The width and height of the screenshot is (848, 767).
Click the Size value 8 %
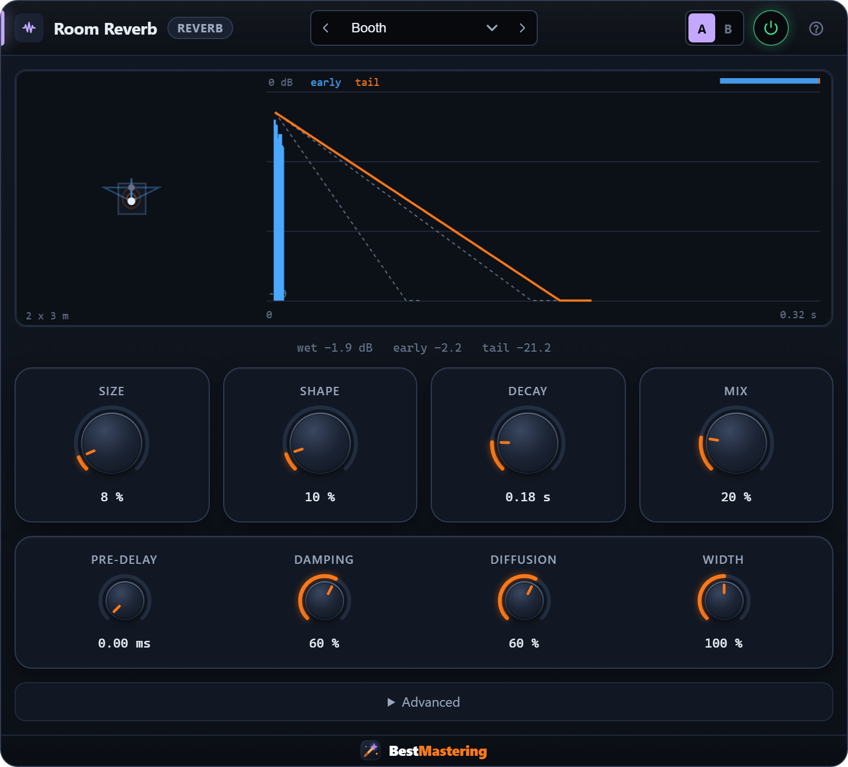(112, 497)
